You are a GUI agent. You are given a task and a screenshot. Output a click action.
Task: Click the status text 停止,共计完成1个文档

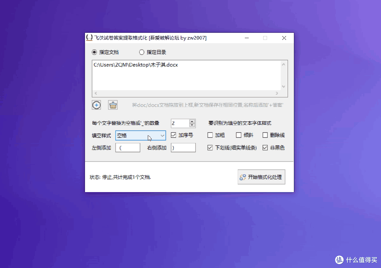[x=126, y=177]
